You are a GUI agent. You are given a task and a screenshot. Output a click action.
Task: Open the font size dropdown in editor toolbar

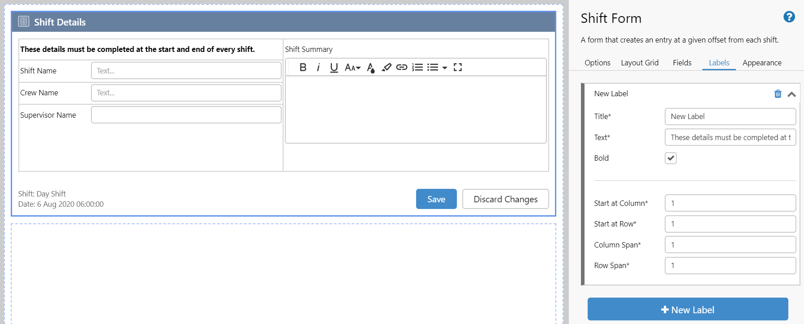coord(353,67)
